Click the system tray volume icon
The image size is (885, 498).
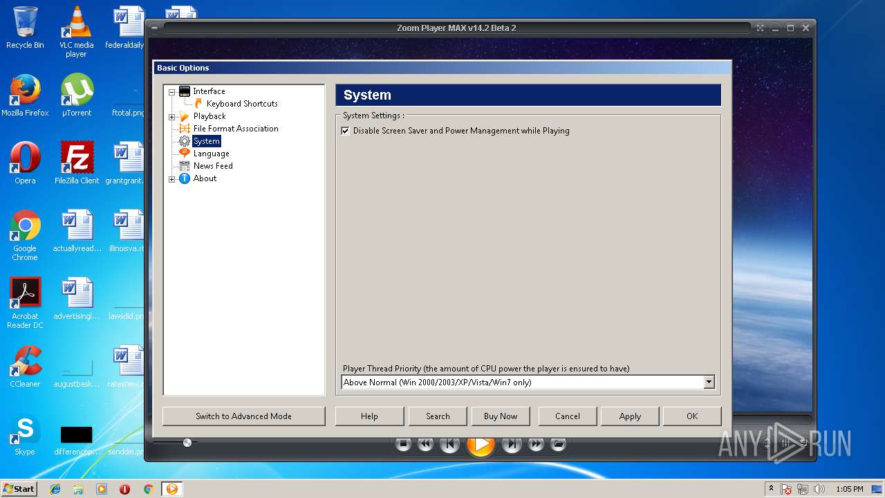click(819, 489)
